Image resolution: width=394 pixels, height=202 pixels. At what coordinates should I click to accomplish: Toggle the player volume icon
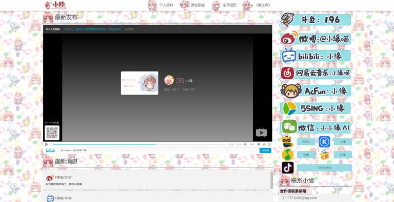[245, 144]
